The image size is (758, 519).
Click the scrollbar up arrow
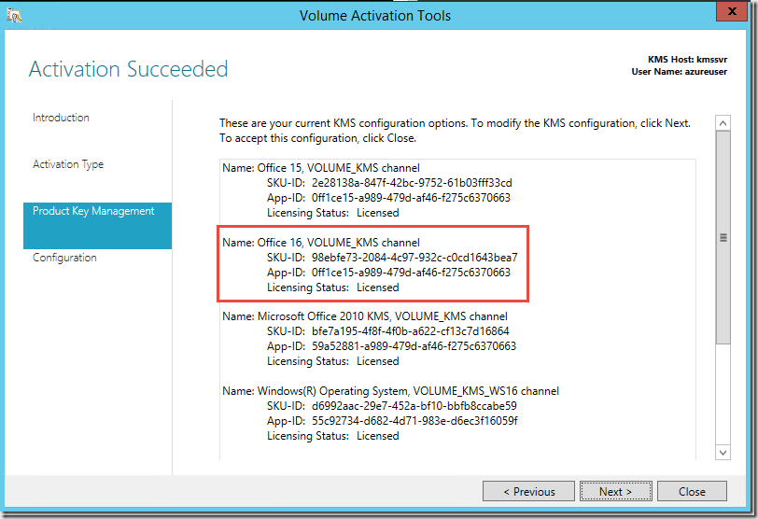[723, 123]
